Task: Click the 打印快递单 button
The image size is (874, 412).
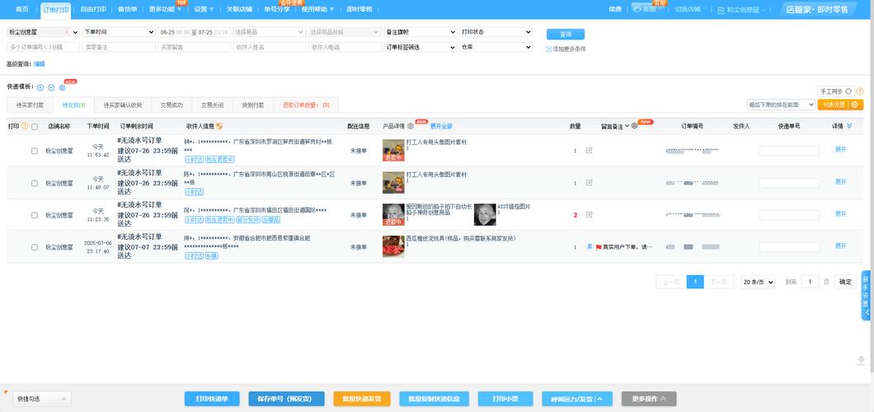Action: click(212, 399)
